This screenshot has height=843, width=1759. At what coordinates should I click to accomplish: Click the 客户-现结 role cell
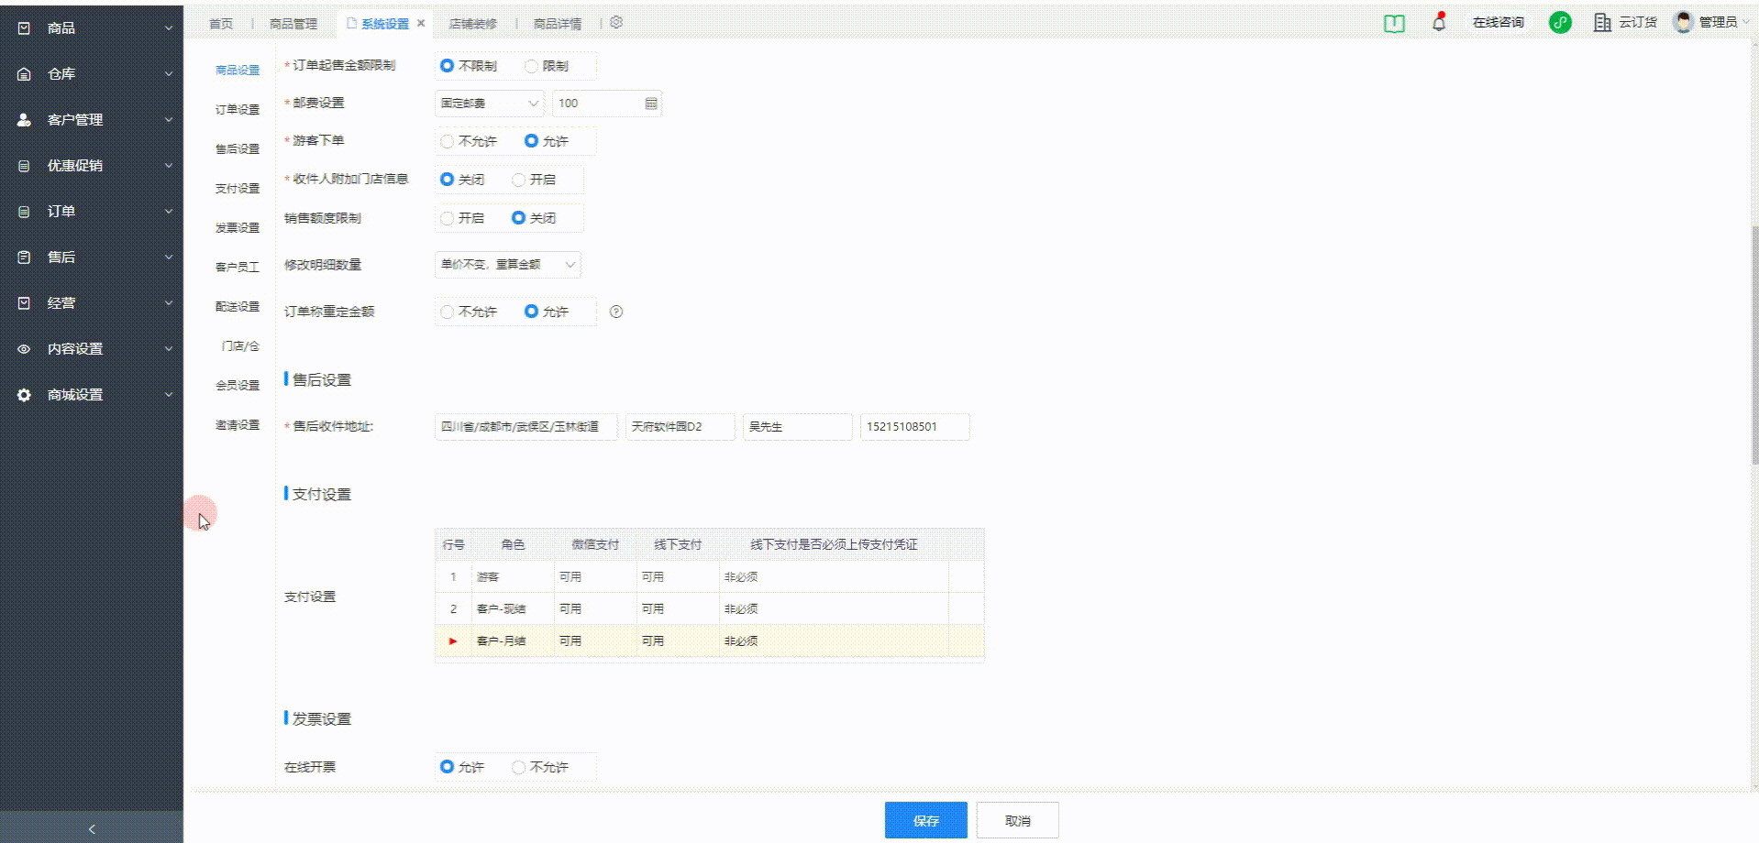click(513, 609)
